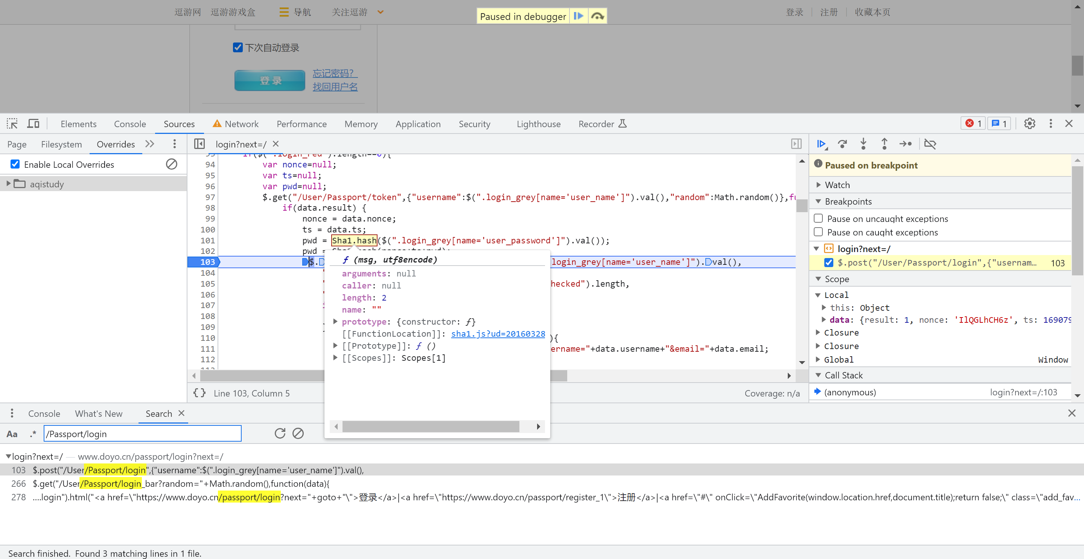The height and width of the screenshot is (559, 1084).
Task: Enable Pause on uncaught exceptions
Action: pos(818,218)
